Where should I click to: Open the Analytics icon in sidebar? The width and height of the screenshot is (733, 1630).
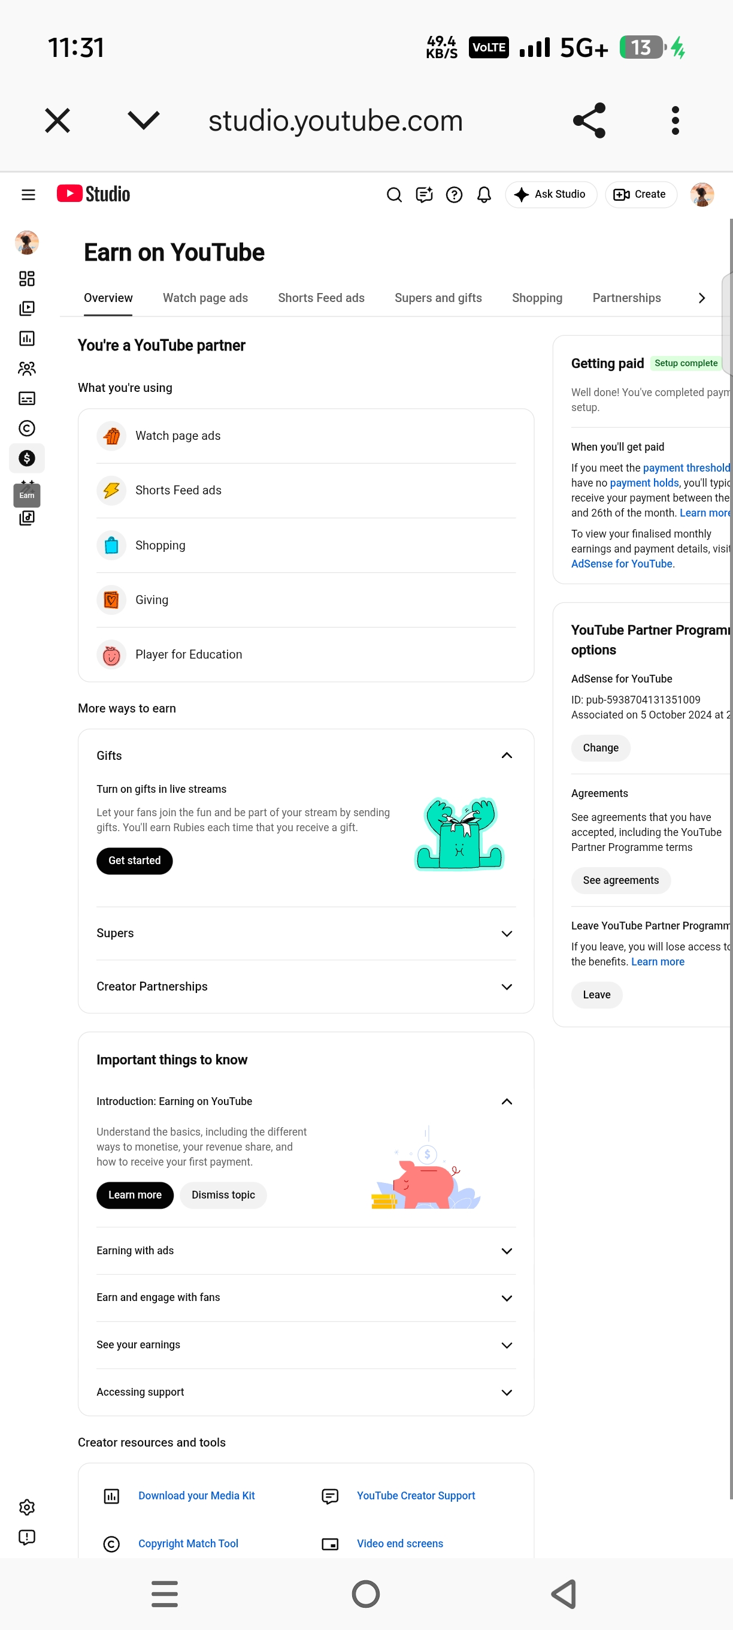coord(26,339)
